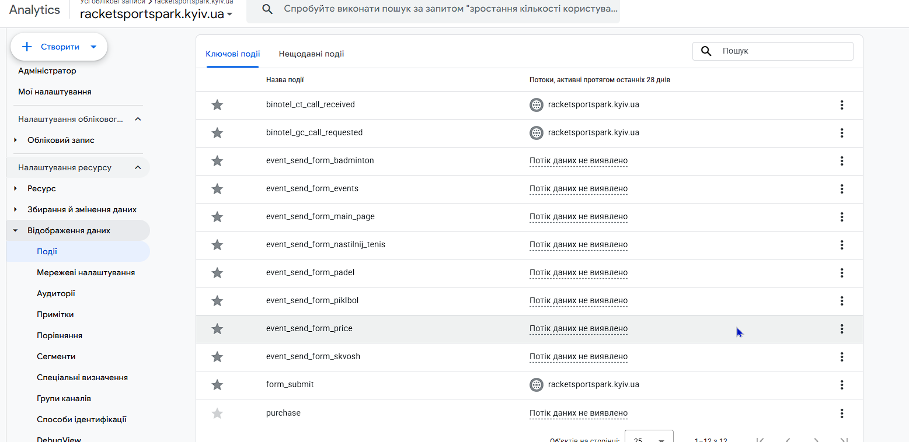Click globe stream icon in binotel_gc_call_requested row
Viewport: 909px width, 442px height.
(x=537, y=133)
